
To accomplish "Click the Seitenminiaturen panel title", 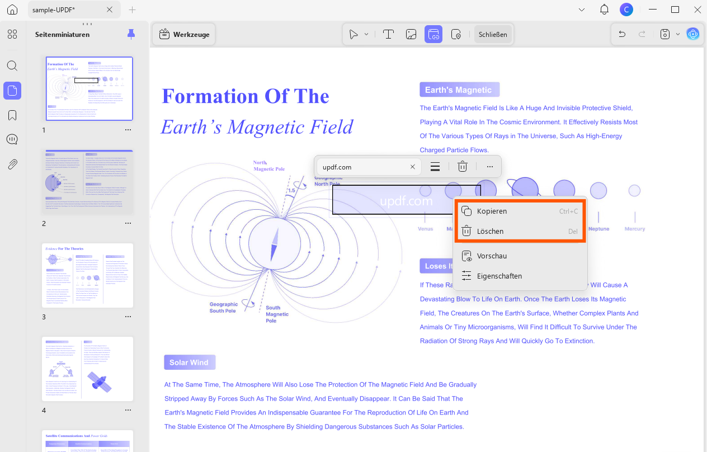I will 62,35.
